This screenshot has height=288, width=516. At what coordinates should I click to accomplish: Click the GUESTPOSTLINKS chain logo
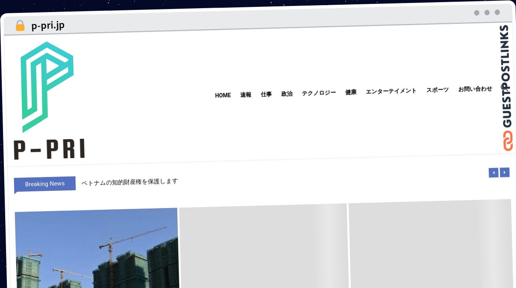point(508,88)
